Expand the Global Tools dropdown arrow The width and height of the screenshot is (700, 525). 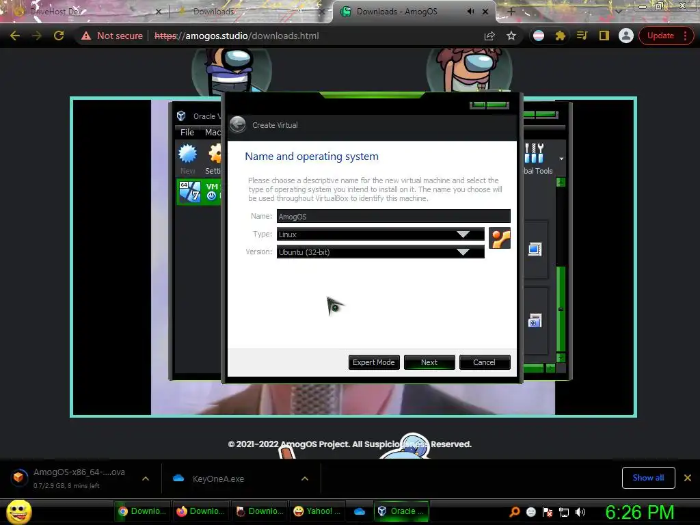tap(561, 159)
